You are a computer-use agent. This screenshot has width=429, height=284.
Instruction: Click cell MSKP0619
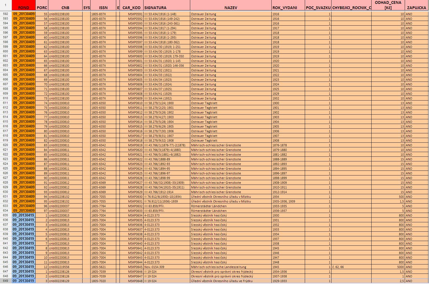[x=131, y=145]
